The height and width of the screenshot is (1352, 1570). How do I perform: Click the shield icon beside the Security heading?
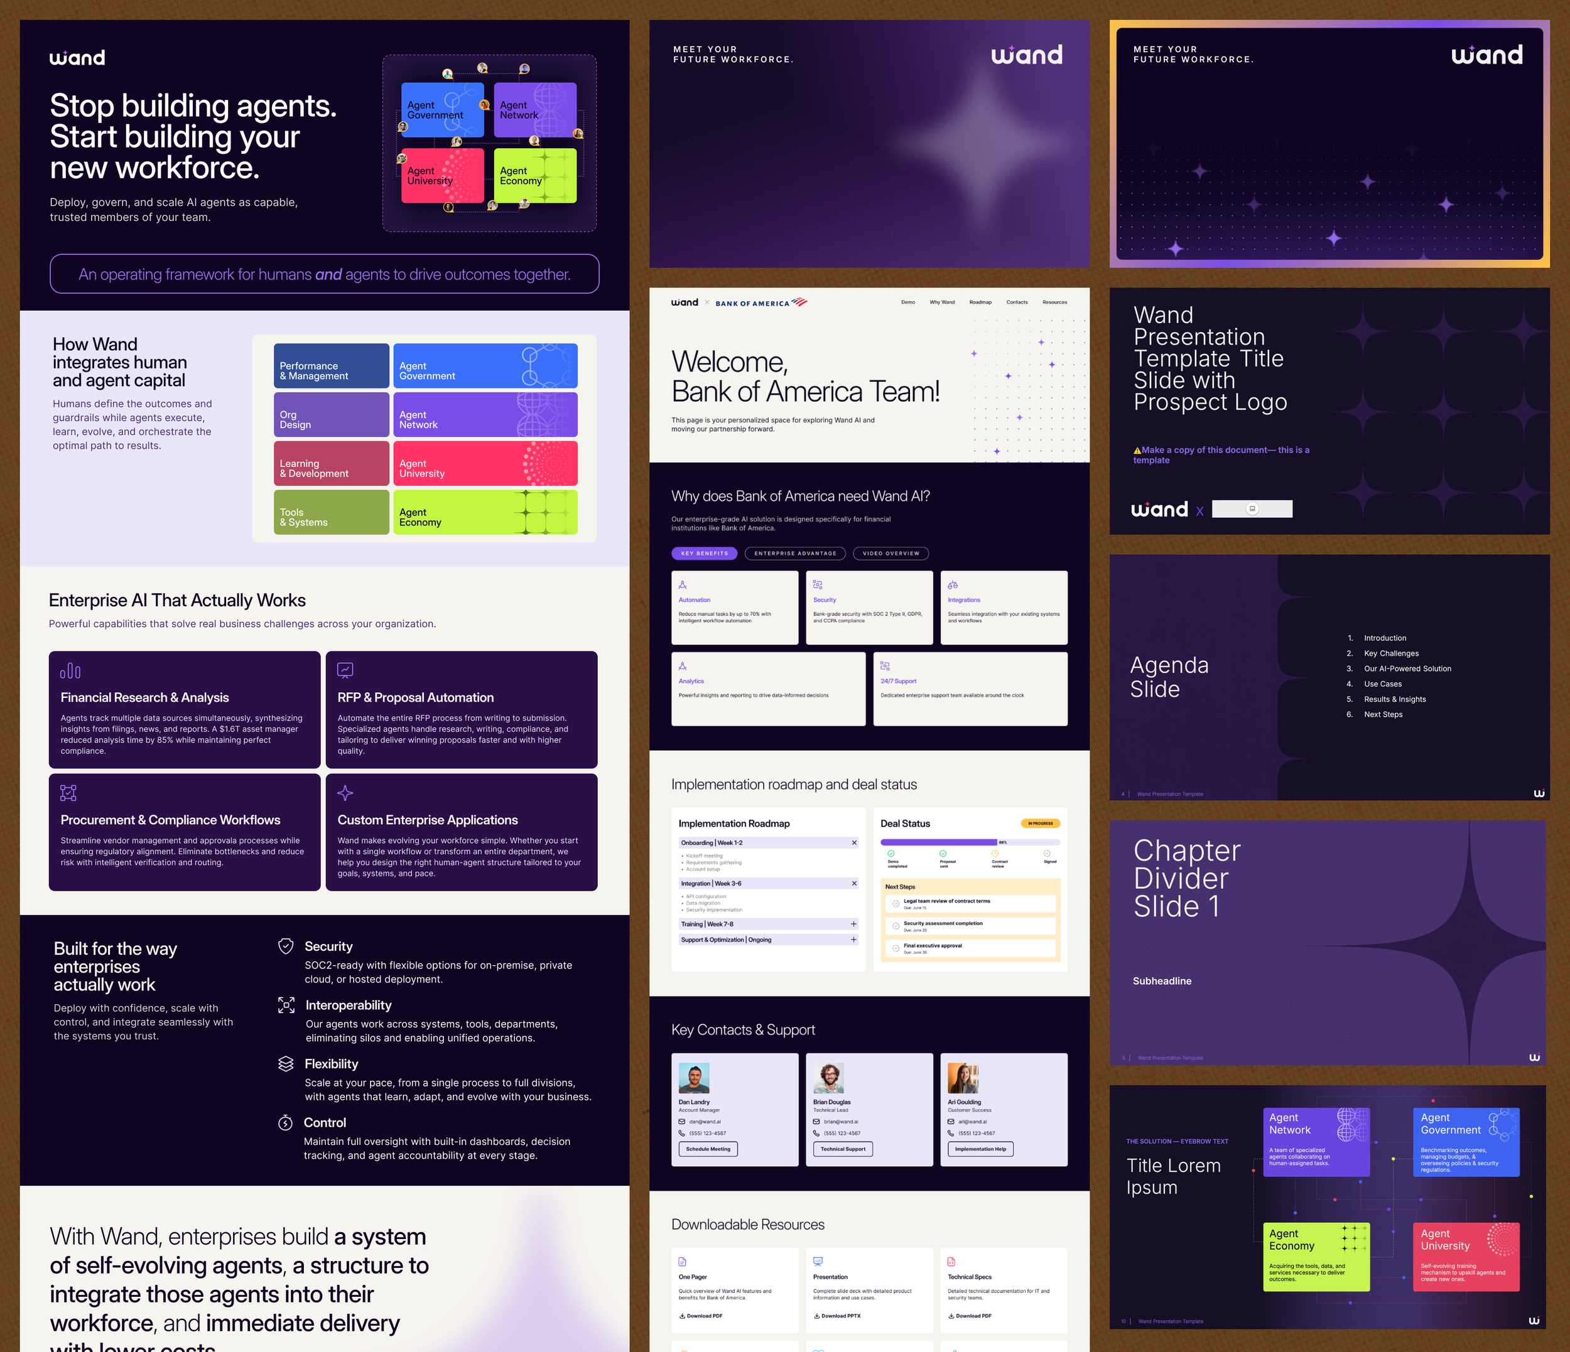coord(286,946)
